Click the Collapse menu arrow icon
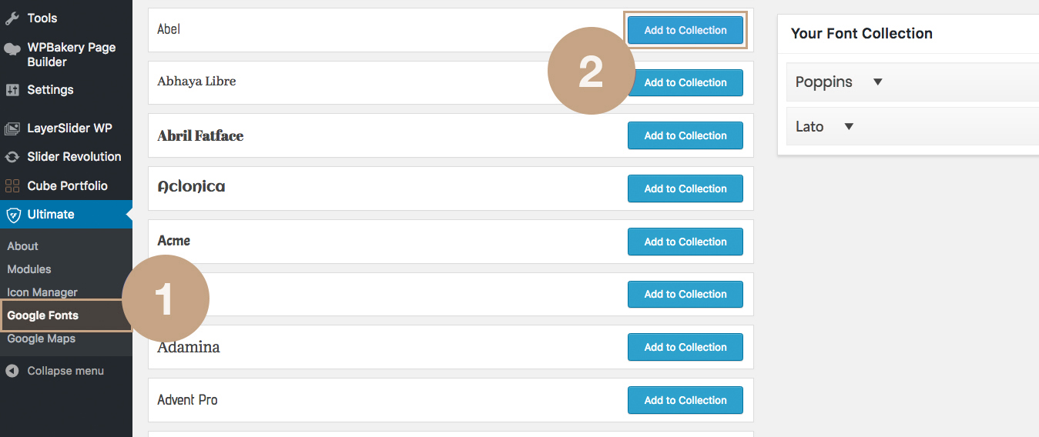 click(x=12, y=371)
